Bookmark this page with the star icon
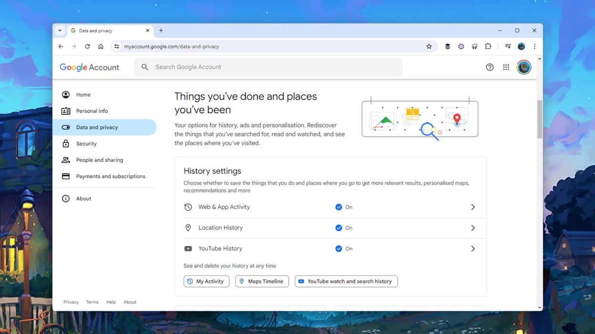This screenshot has height=334, width=595. pyautogui.click(x=429, y=47)
